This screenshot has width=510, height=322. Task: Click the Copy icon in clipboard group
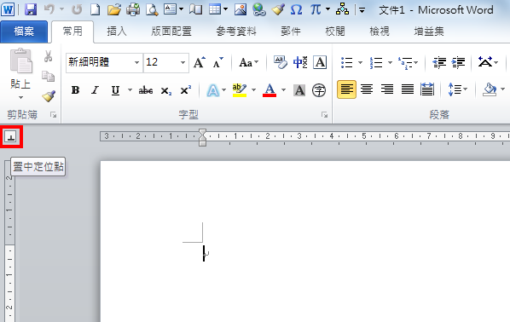click(x=48, y=77)
